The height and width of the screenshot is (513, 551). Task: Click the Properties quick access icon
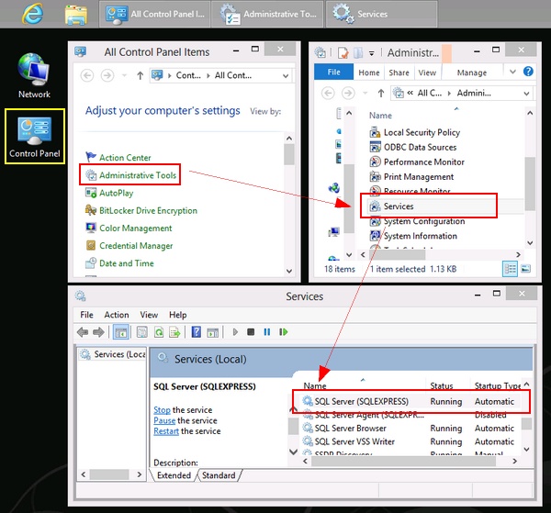tap(343, 53)
